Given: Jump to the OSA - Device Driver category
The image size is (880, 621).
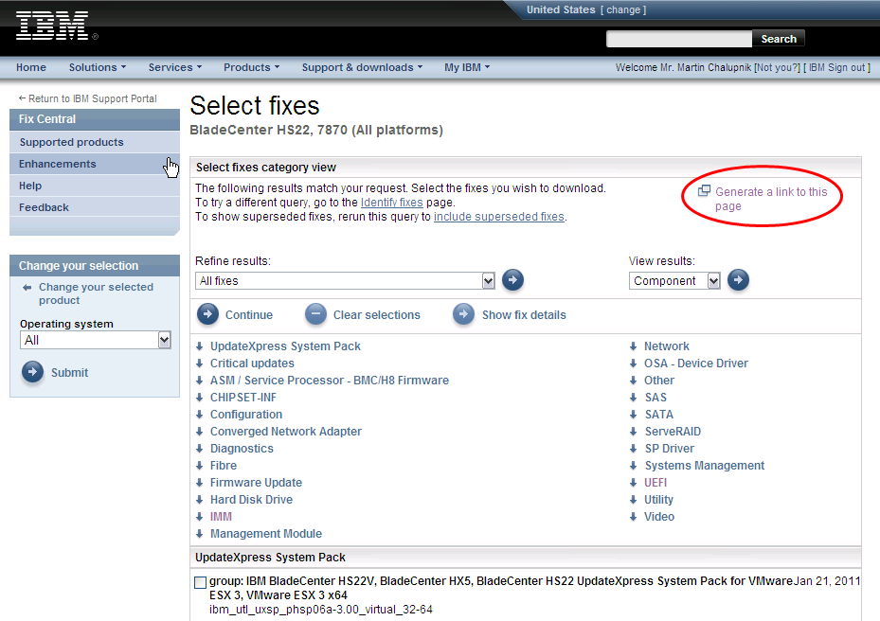Looking at the screenshot, I should (x=696, y=364).
